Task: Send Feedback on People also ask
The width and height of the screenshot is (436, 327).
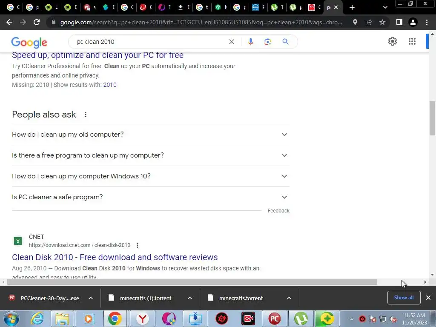Action: pos(278,211)
